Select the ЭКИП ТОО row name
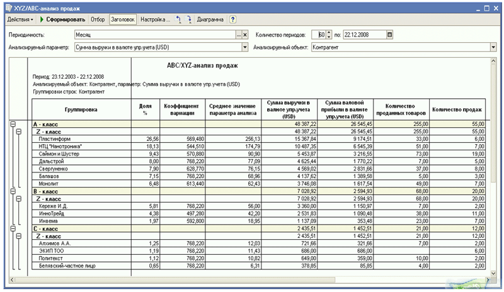Viewport: 504px width, 292px height. 52,250
